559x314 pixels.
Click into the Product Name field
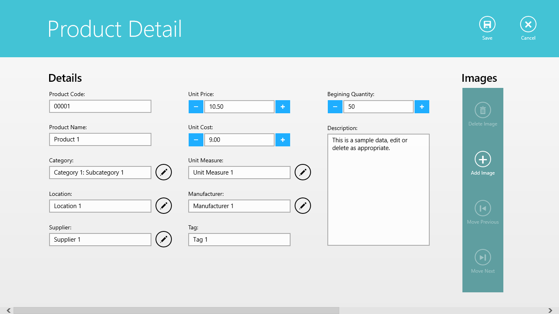100,139
